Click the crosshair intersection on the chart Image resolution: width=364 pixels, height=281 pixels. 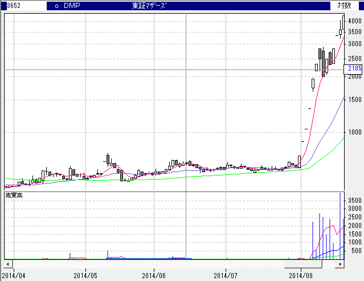pos(187,70)
